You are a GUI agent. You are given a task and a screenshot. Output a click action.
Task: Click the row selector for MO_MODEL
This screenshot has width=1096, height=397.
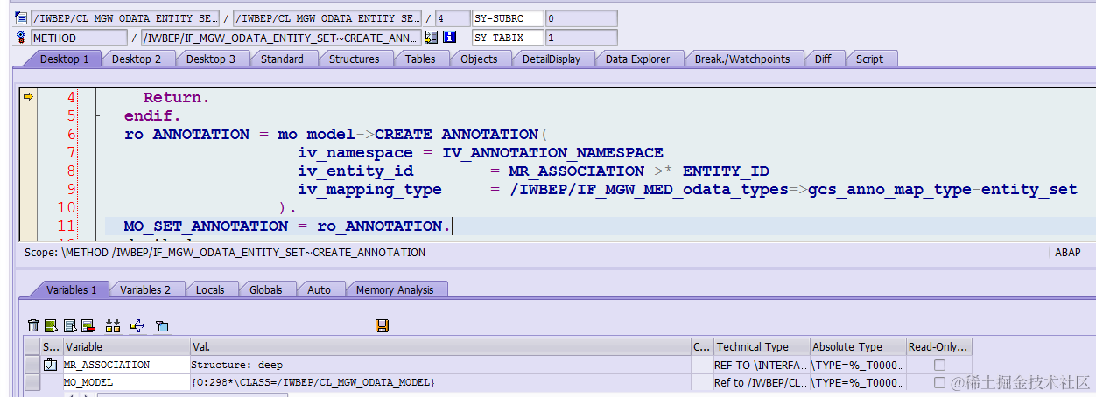(32, 382)
